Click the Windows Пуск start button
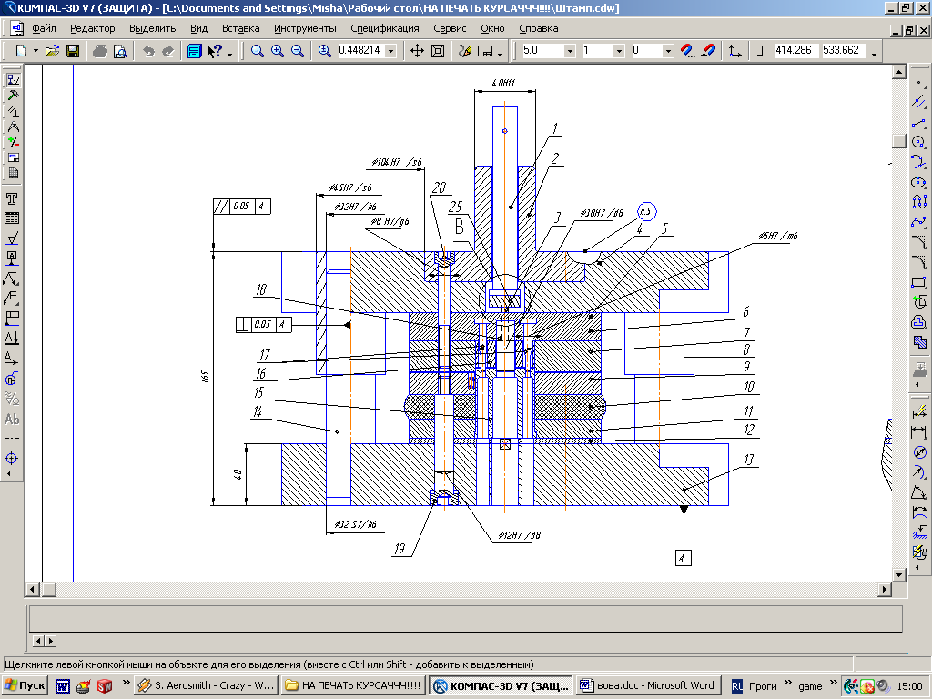 (25, 685)
